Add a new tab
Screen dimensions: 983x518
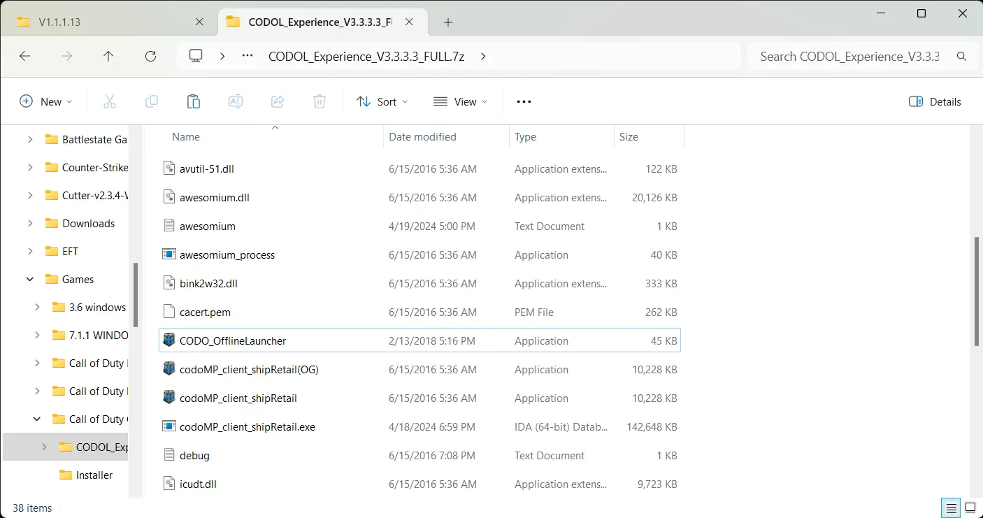point(448,22)
